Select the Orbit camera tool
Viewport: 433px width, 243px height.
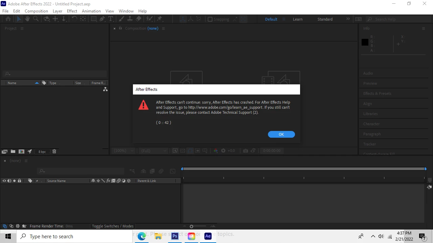(x=47, y=19)
